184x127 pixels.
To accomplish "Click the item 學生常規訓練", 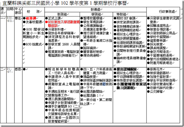I will coord(93,22).
